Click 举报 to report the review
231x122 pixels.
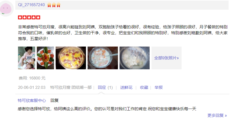[158, 87]
